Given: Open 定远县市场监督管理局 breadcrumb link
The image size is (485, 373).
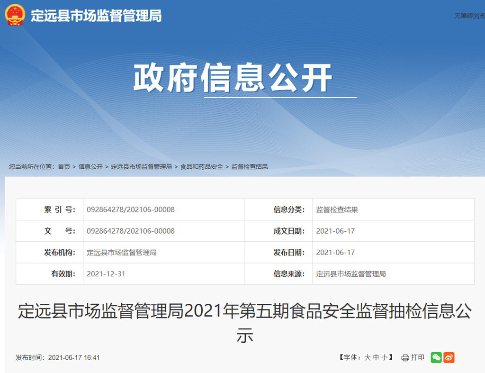Looking at the screenshot, I should [141, 166].
